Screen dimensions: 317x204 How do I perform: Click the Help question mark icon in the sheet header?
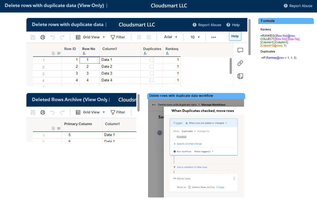[228, 25]
